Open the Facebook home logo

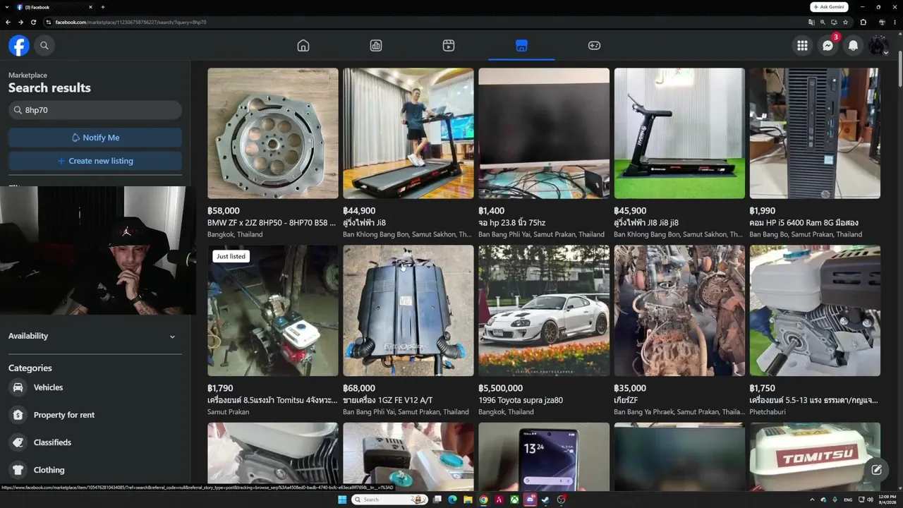point(19,46)
